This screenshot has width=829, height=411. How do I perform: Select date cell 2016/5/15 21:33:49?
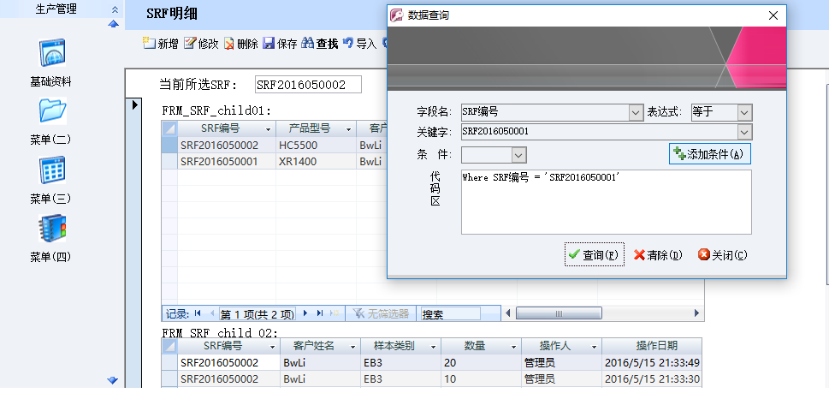(x=652, y=363)
